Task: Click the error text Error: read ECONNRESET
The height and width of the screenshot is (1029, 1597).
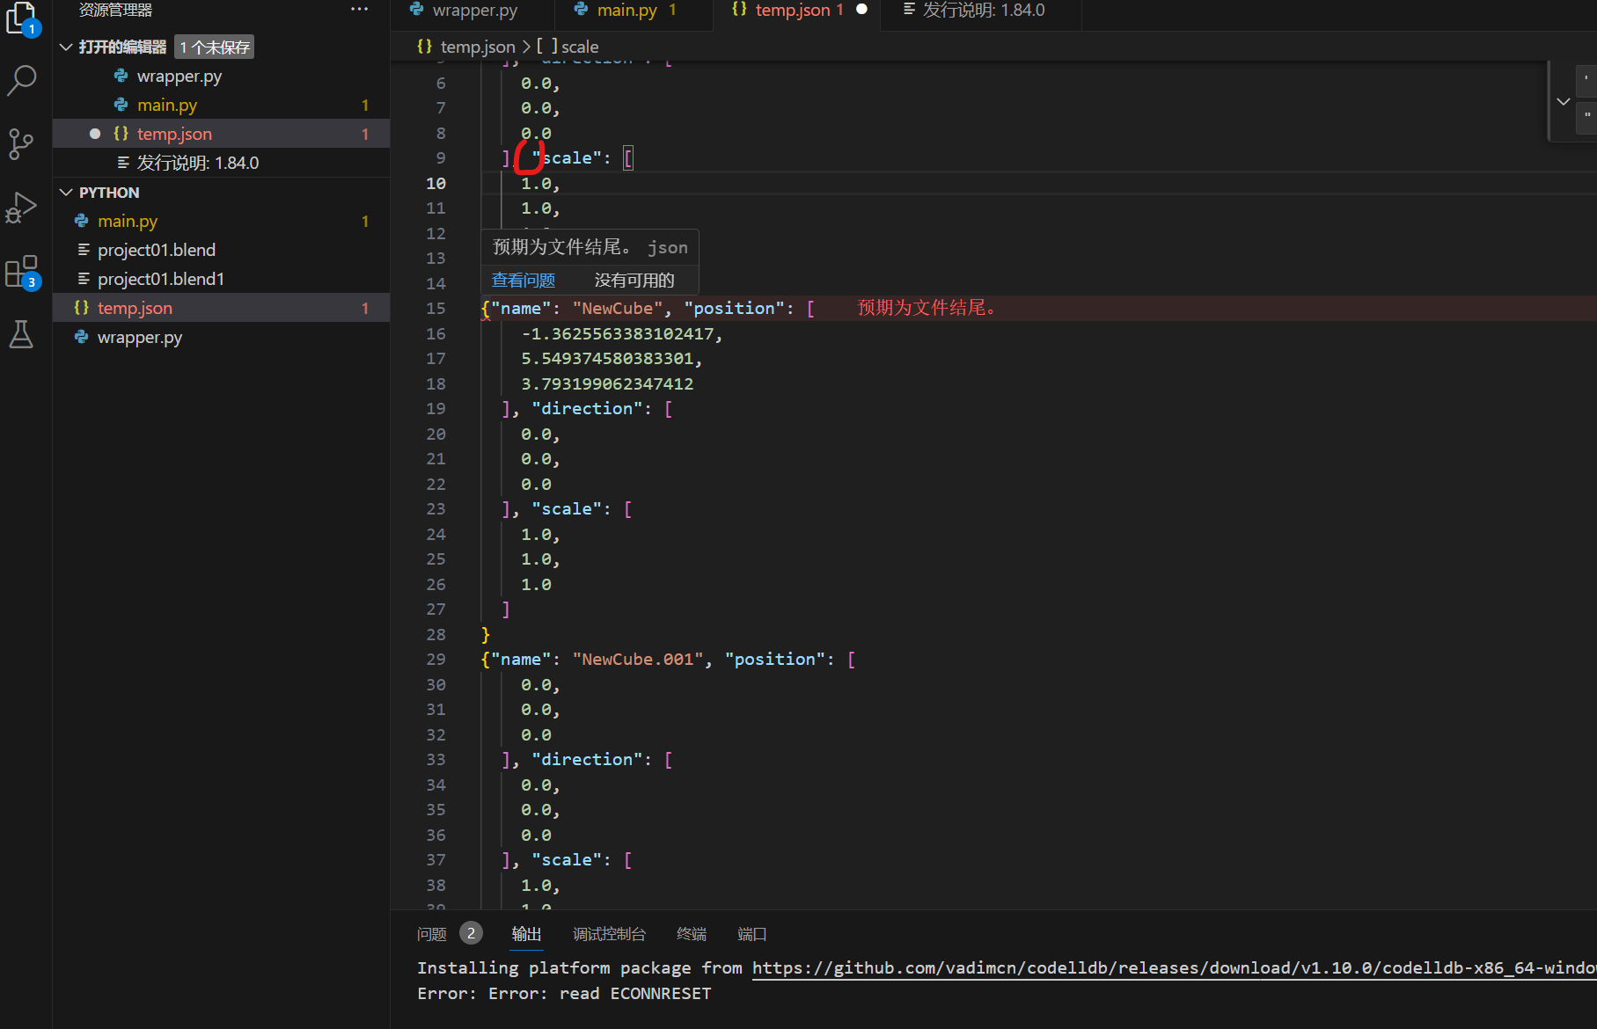Action: point(564,994)
